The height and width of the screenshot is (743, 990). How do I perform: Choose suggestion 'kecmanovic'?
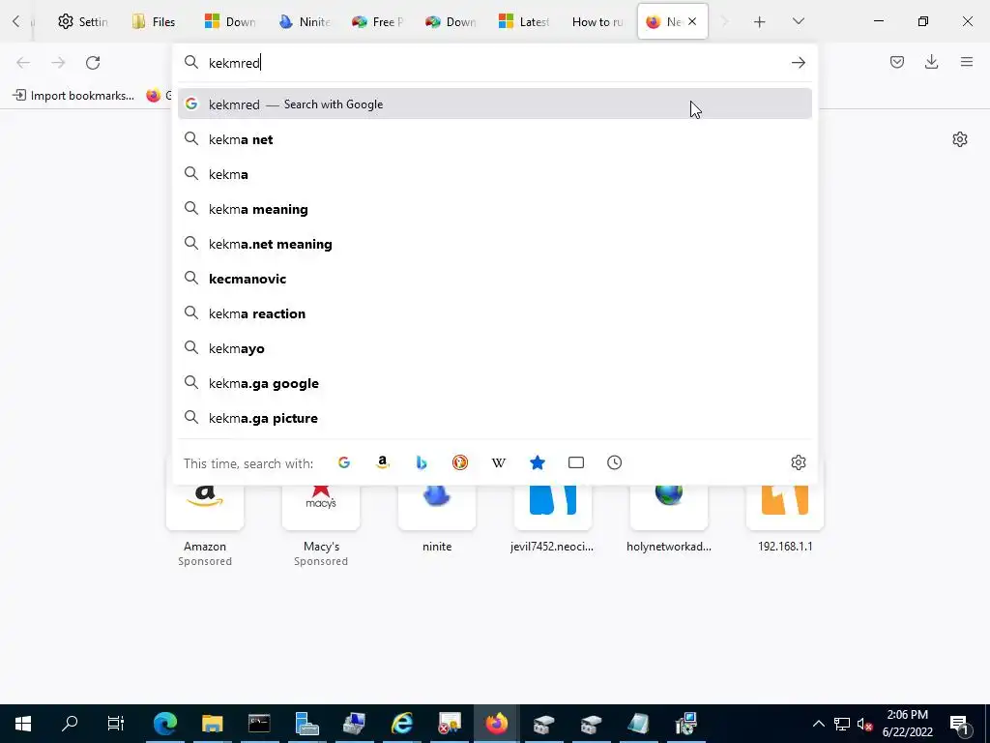click(x=494, y=278)
